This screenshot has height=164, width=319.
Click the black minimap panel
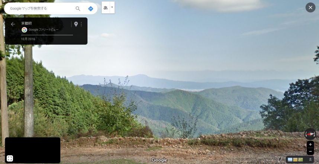point(33,150)
